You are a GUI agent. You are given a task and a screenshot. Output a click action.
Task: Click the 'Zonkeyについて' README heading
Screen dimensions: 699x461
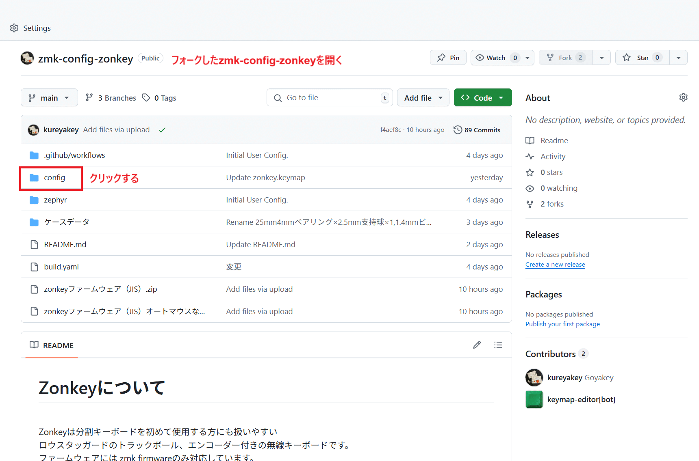(102, 388)
